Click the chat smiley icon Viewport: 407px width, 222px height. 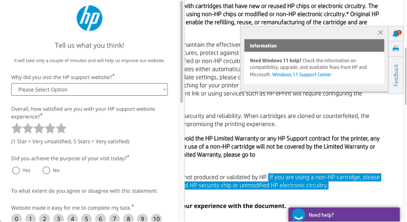298,215
